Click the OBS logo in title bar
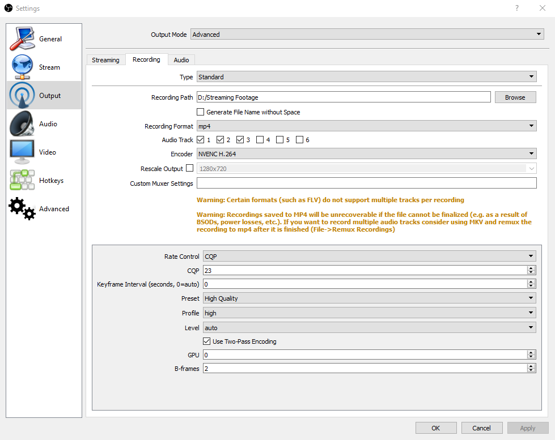Image resolution: width=555 pixels, height=440 pixels. point(9,8)
